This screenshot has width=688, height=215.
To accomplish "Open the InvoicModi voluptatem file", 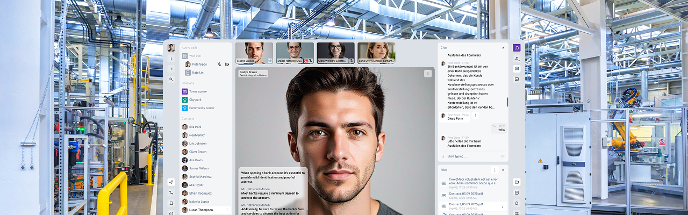I will (x=473, y=183).
